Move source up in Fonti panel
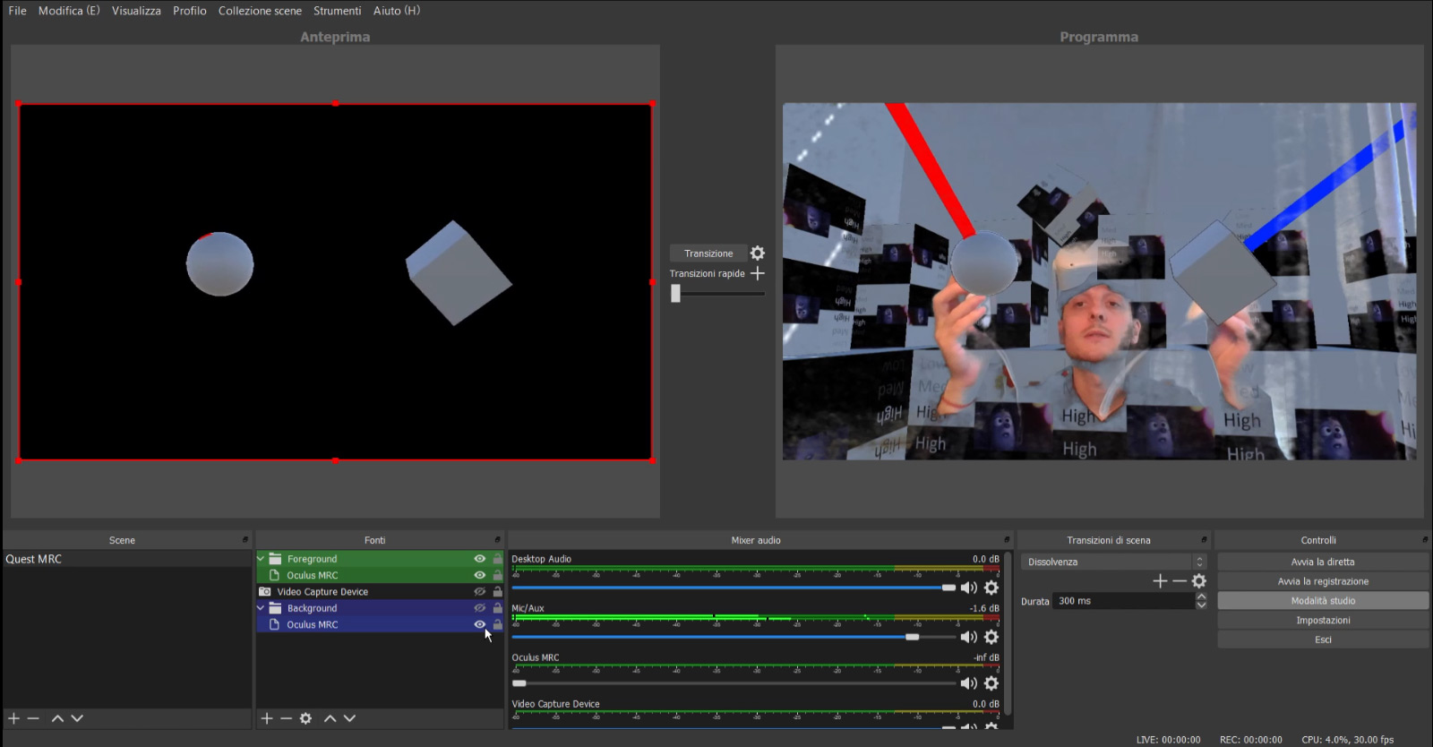The width and height of the screenshot is (1433, 747). (330, 718)
